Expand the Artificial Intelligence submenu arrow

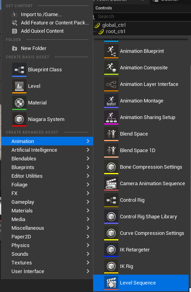click(88, 150)
